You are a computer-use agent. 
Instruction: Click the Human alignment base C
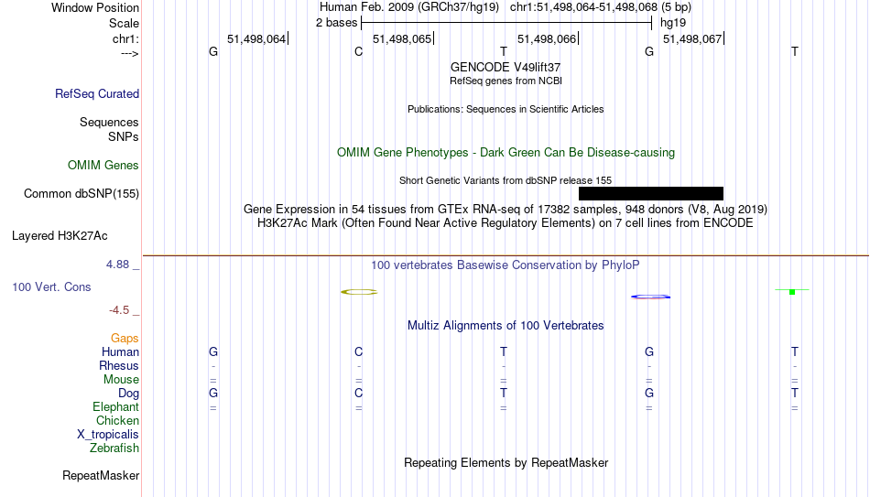[x=358, y=351]
